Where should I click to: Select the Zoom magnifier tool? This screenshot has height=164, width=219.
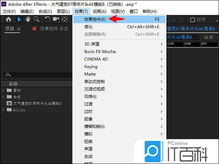36,19
